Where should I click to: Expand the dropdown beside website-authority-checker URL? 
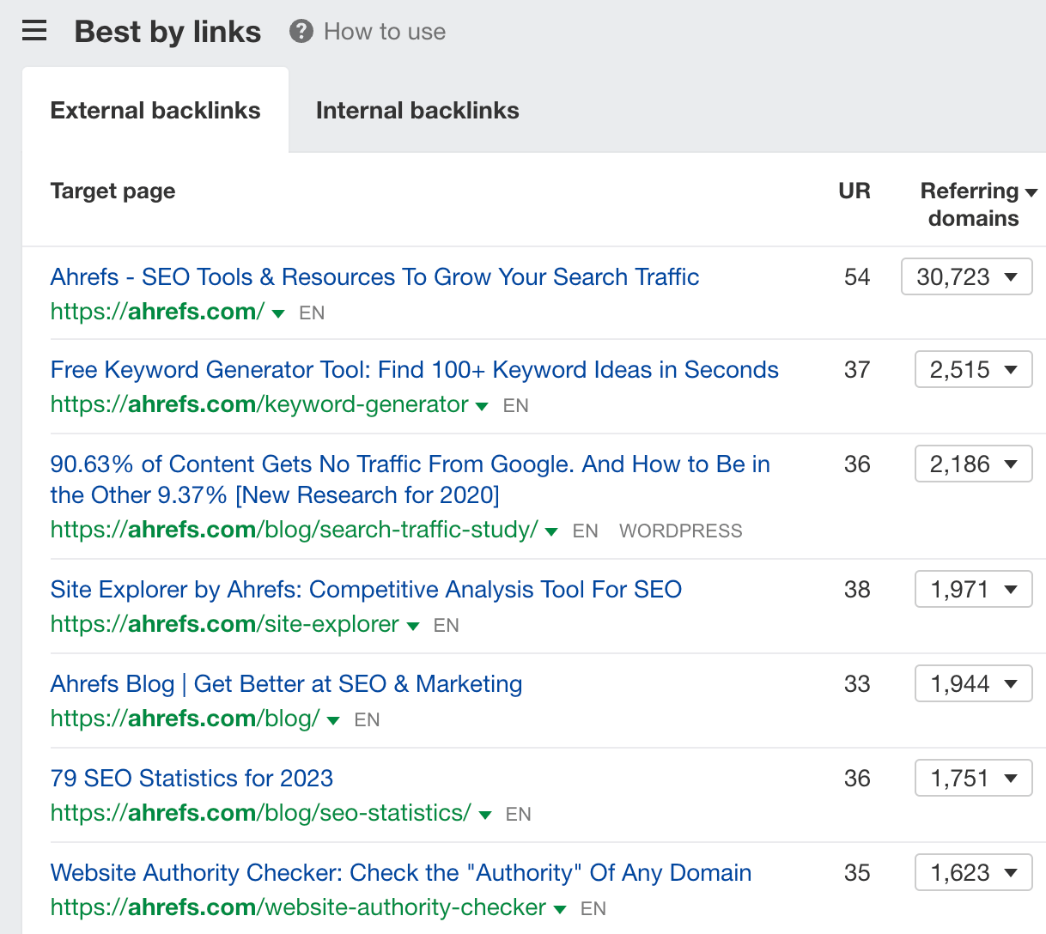[559, 908]
